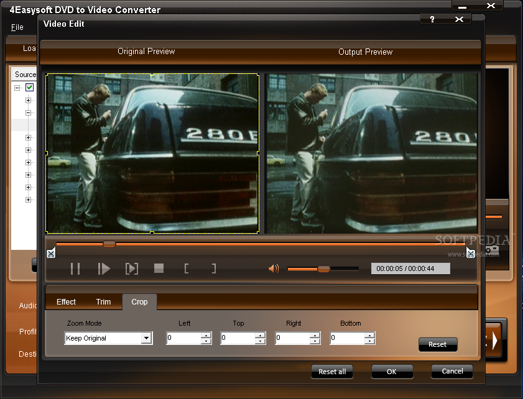Collapse the root source tree node
The width and height of the screenshot is (523, 399).
pyautogui.click(x=17, y=88)
